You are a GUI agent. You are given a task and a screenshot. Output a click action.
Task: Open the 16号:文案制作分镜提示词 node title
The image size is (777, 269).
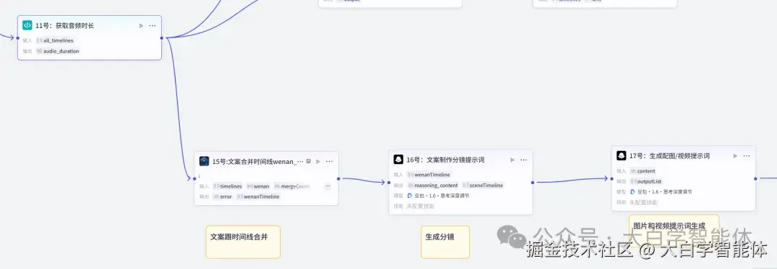[445, 160]
